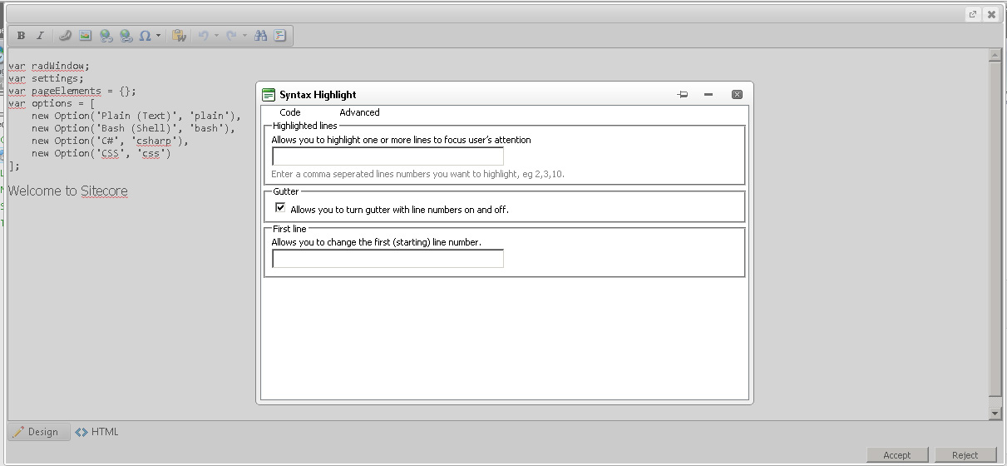The width and height of the screenshot is (1007, 466).
Task: Click the Highlighted lines input field
Action: click(387, 156)
